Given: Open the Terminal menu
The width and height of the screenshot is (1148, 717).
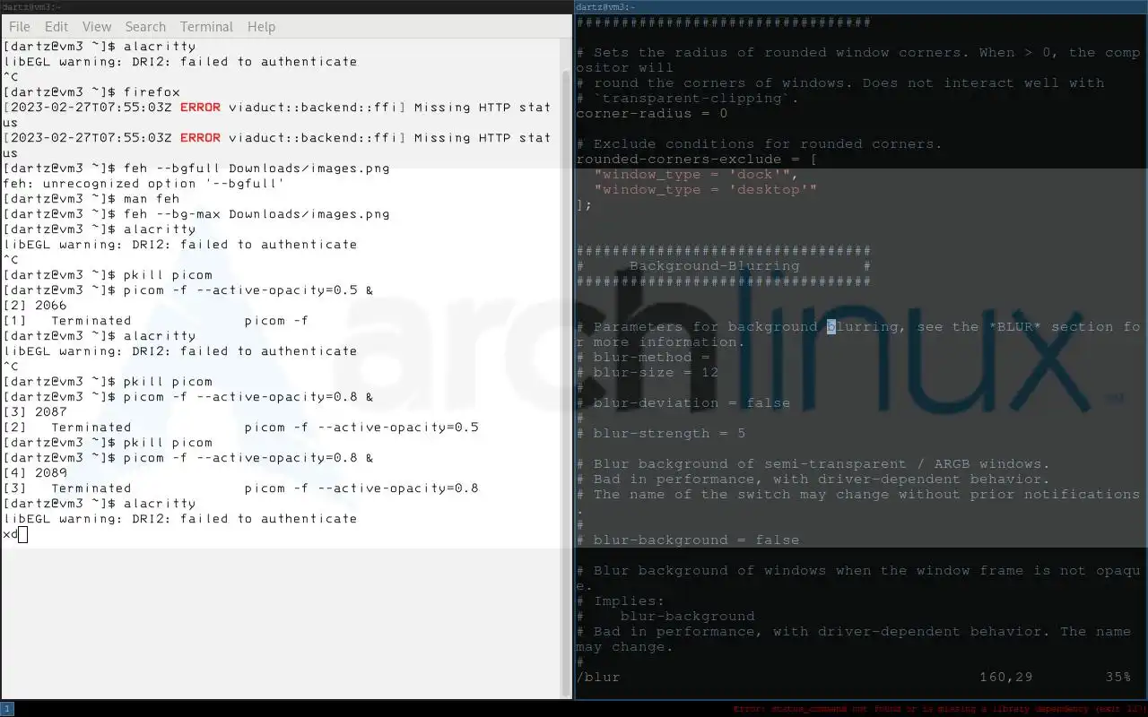Looking at the screenshot, I should click(206, 27).
